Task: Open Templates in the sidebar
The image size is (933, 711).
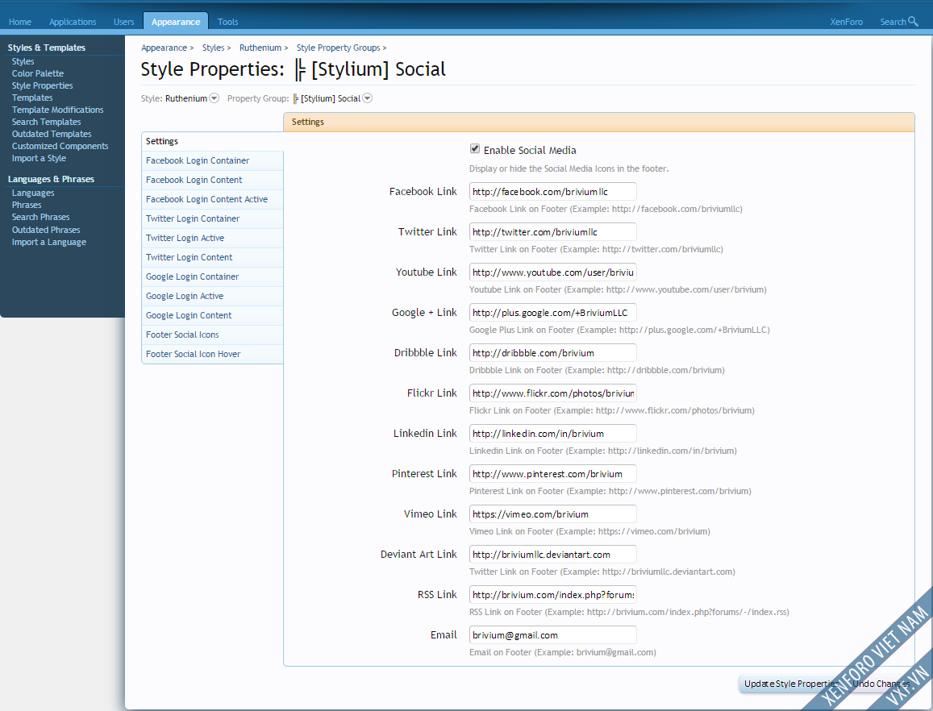Action: point(32,98)
